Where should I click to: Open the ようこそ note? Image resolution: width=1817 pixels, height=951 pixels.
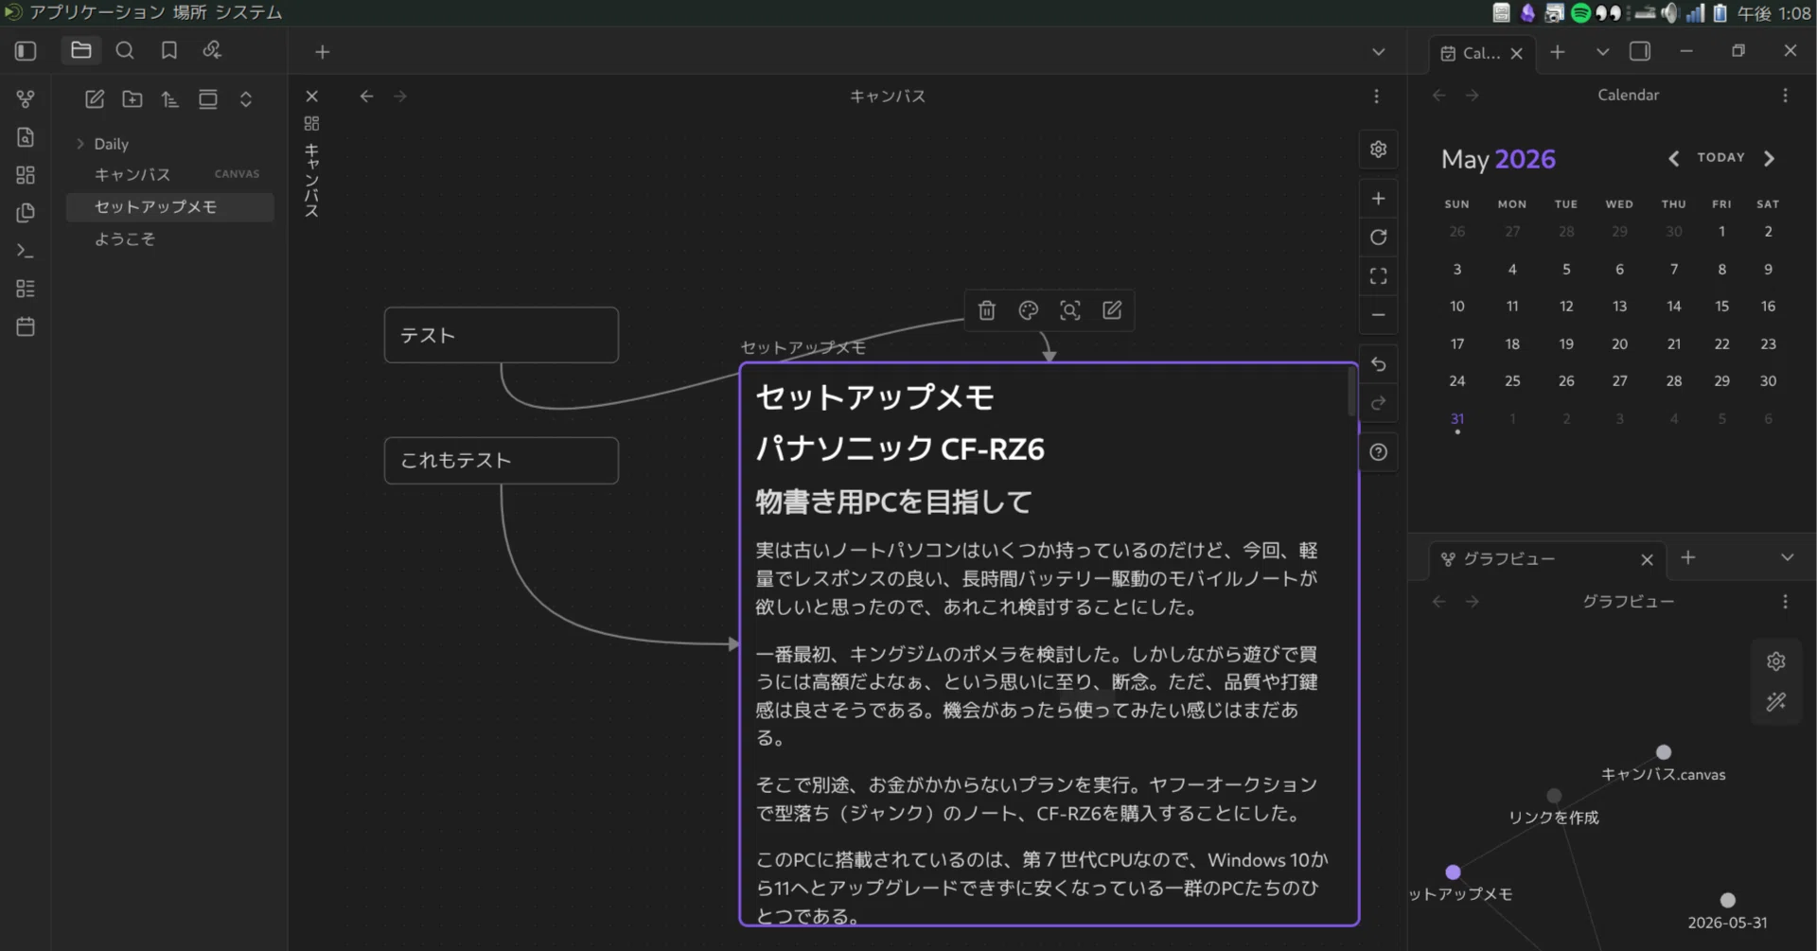pyautogui.click(x=169, y=238)
